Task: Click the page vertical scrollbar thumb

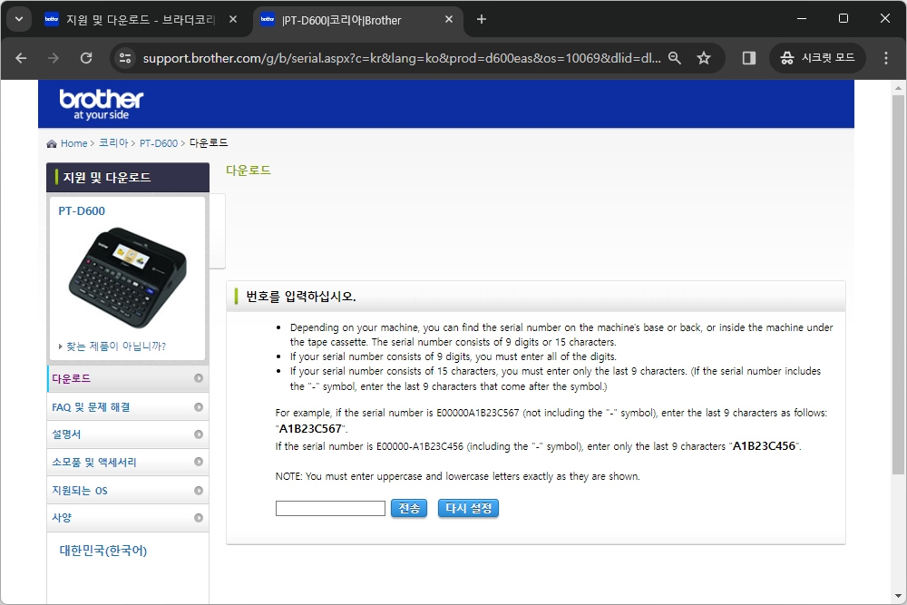Action: click(x=898, y=285)
